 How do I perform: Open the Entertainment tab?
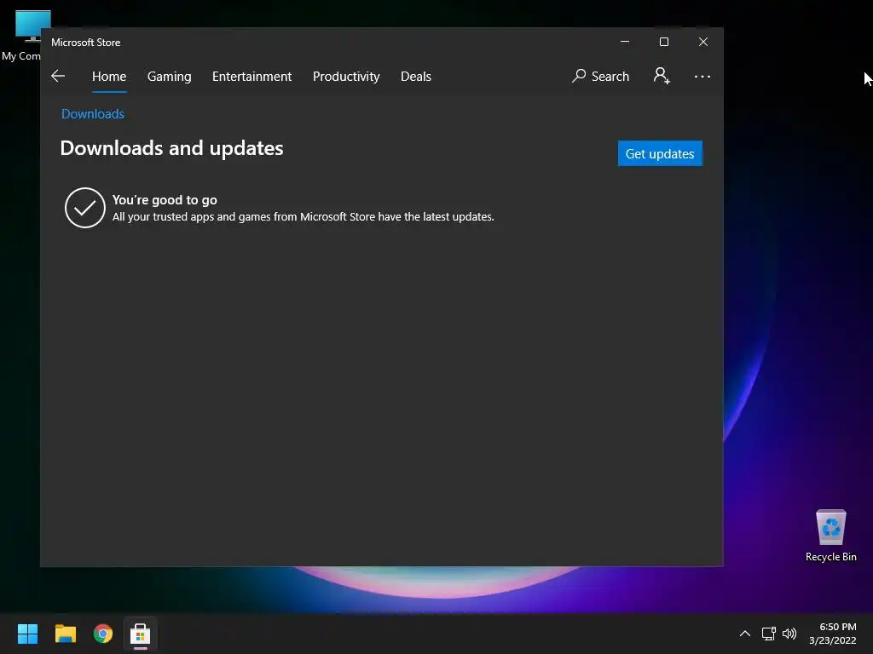point(251,76)
